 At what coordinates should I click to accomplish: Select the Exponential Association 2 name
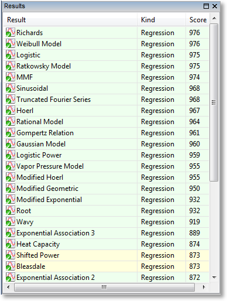pyautogui.click(x=56, y=278)
